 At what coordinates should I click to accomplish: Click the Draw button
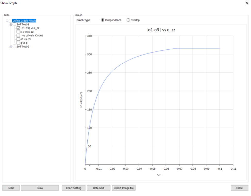click(x=40, y=188)
